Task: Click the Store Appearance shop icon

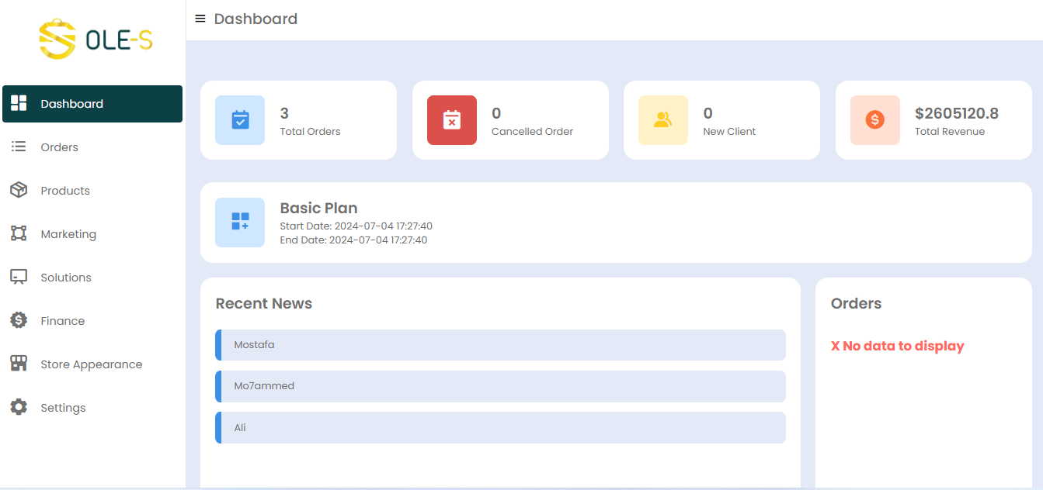Action: [x=19, y=364]
